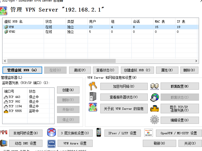Screen dimensions: 202x151
Task: Open 动态 DNS 设置
Action: 26,143
